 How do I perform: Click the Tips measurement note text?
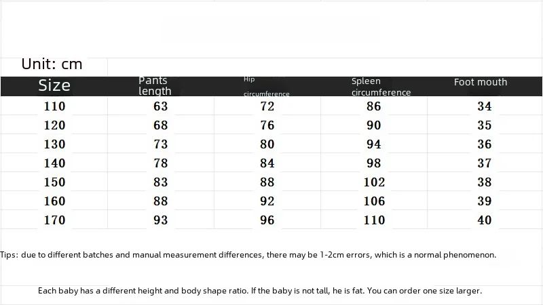click(248, 255)
